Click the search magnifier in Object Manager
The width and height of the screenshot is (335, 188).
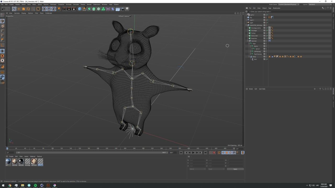[323, 8]
